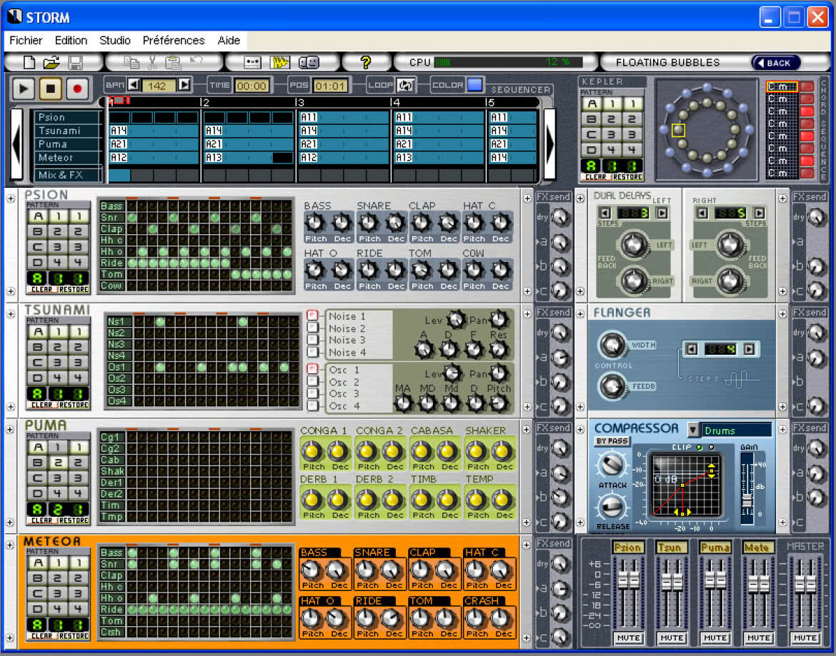
Task: Open the Studio menu
Action: 114,41
